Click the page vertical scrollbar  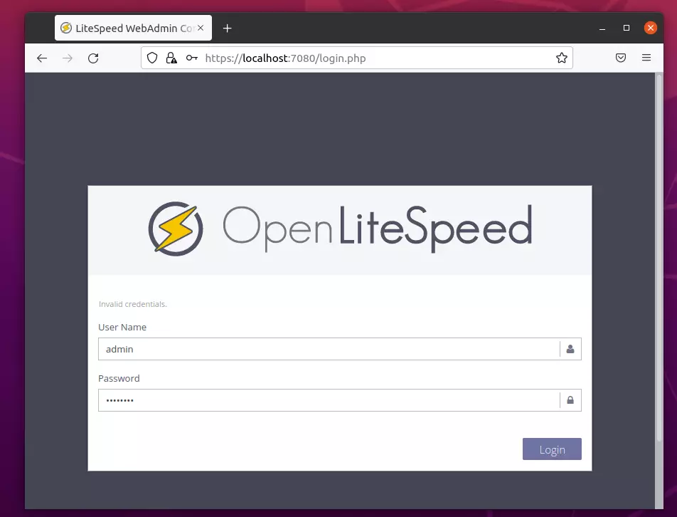[659, 258]
